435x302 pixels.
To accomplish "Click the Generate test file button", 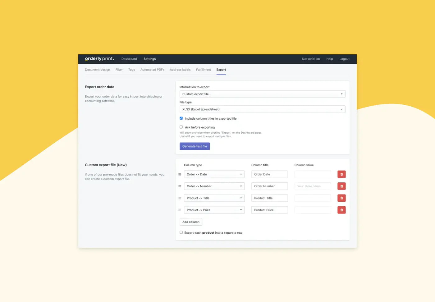I will pos(195,146).
